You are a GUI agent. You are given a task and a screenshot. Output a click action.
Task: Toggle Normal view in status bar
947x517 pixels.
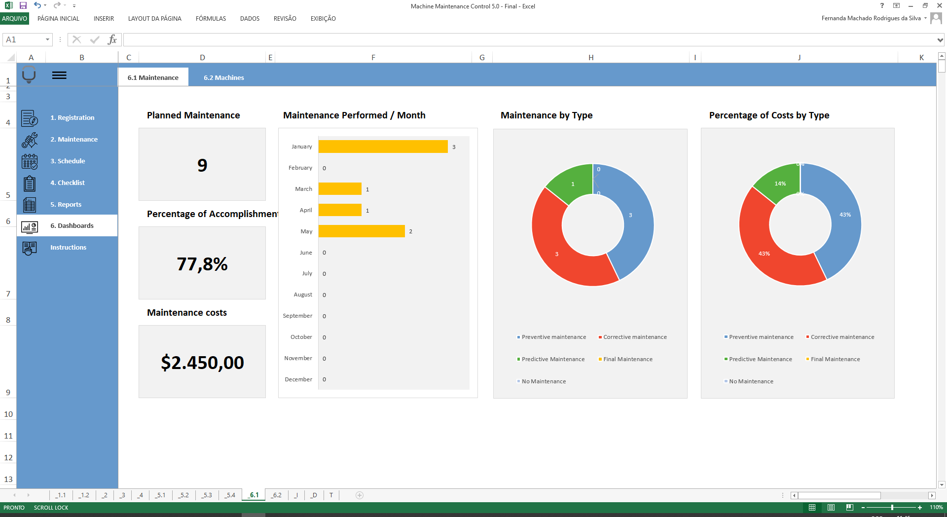click(x=813, y=507)
